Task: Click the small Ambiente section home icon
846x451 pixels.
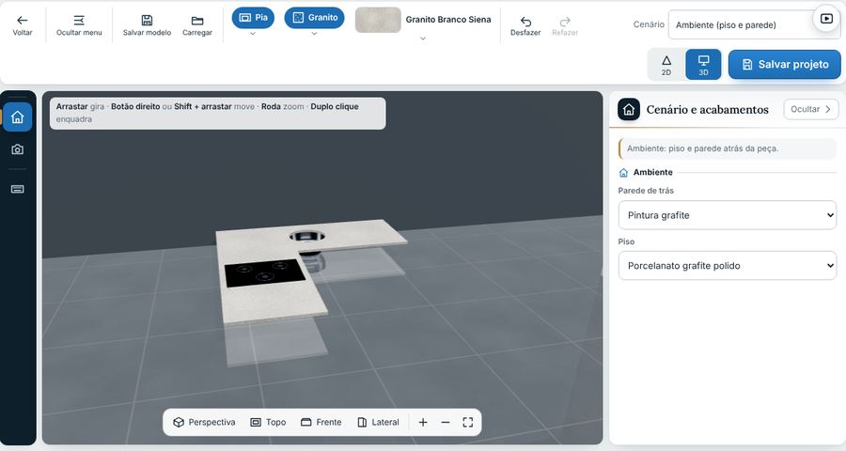Action: (x=624, y=173)
